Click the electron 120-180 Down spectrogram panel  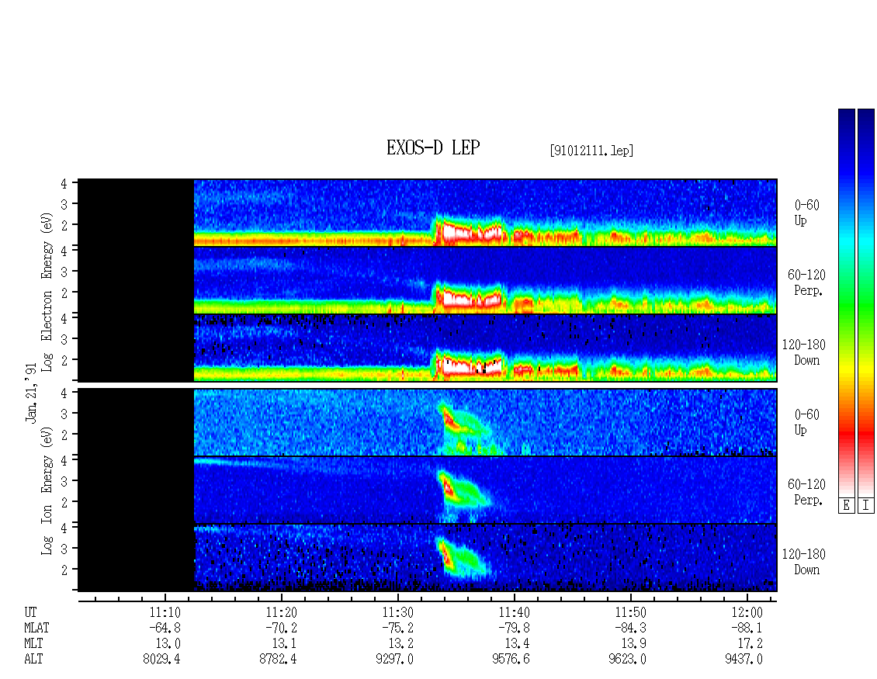(x=428, y=348)
